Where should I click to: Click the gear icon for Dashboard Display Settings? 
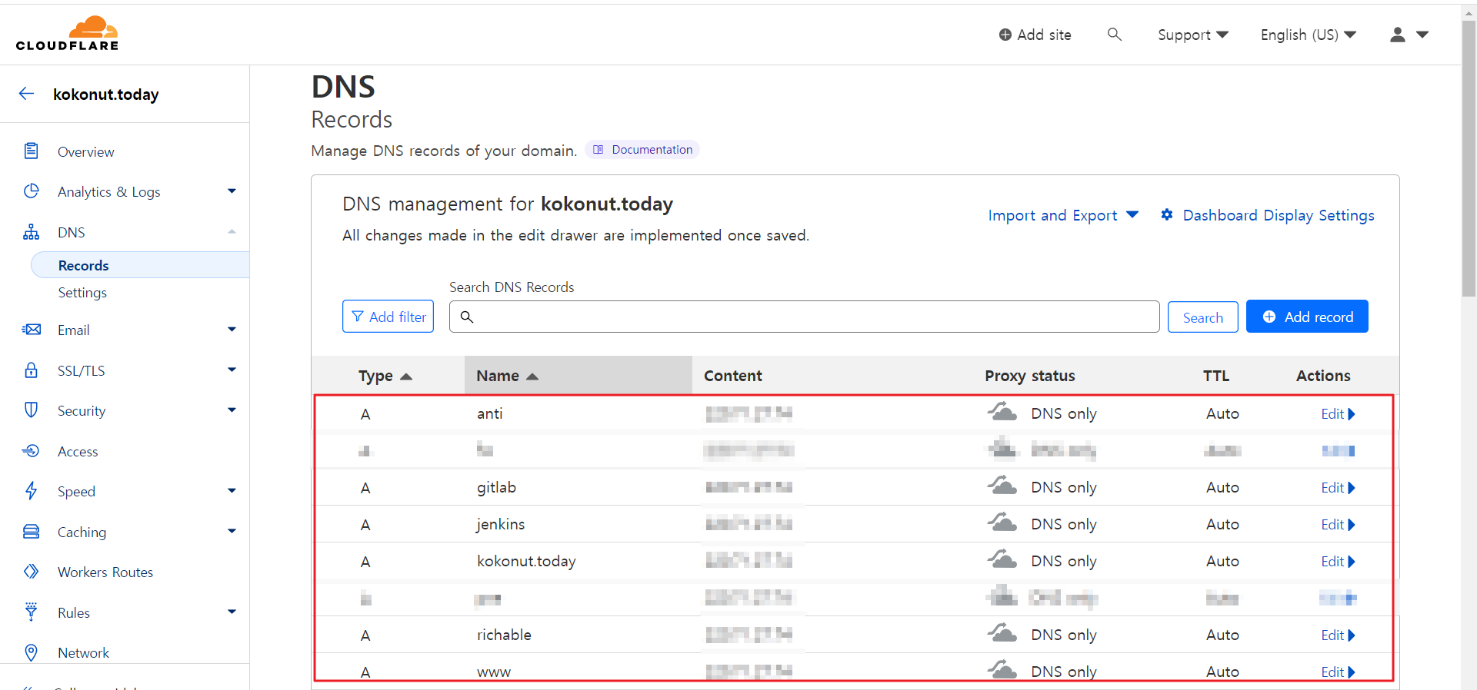pos(1167,214)
